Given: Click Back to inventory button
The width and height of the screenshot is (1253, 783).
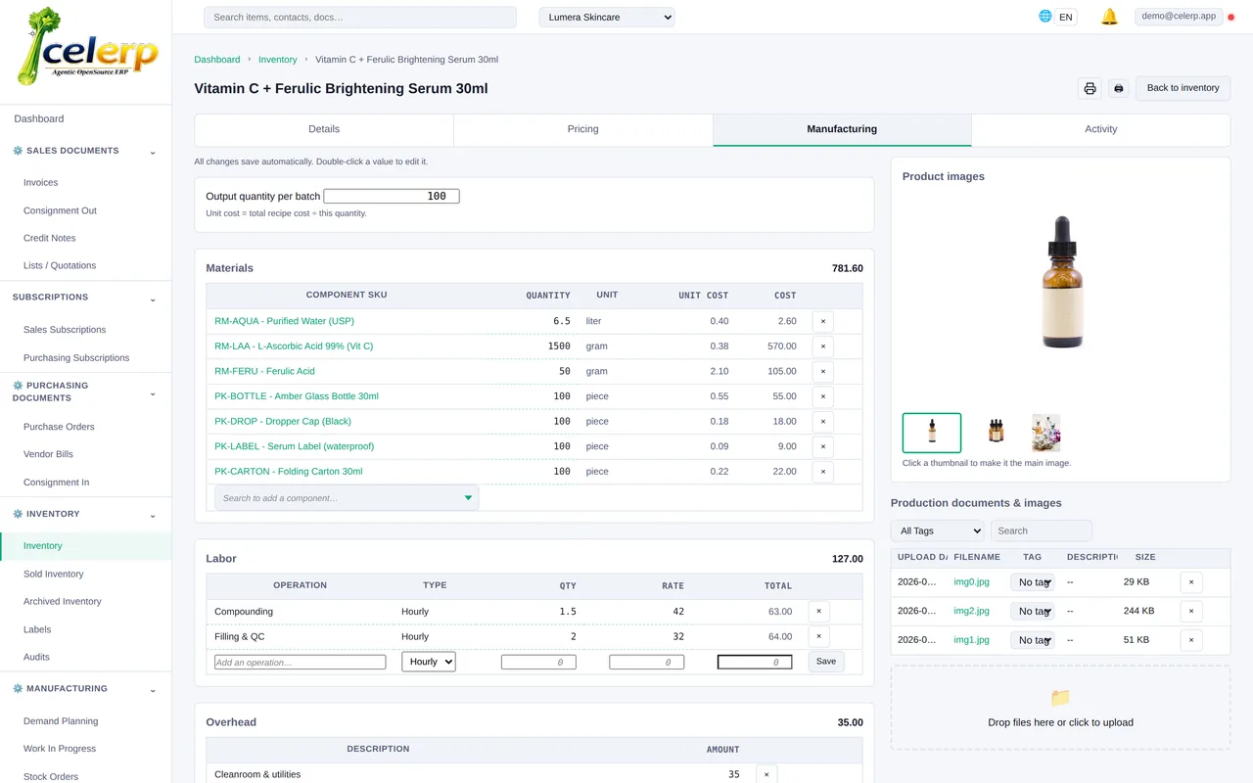Looking at the screenshot, I should pos(1183,88).
